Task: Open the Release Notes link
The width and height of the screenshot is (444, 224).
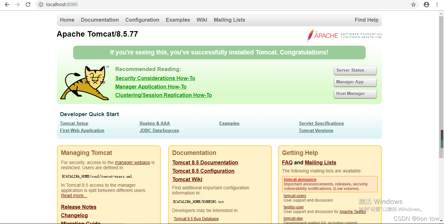Action: click(79, 207)
